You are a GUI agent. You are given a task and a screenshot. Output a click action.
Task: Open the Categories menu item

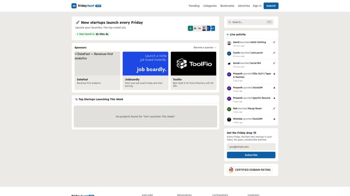tap(210, 6)
